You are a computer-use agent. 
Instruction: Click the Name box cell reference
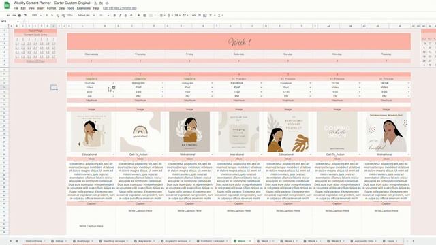[x=9, y=21]
